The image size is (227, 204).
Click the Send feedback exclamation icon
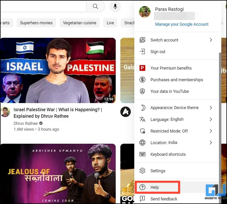coord(142,199)
